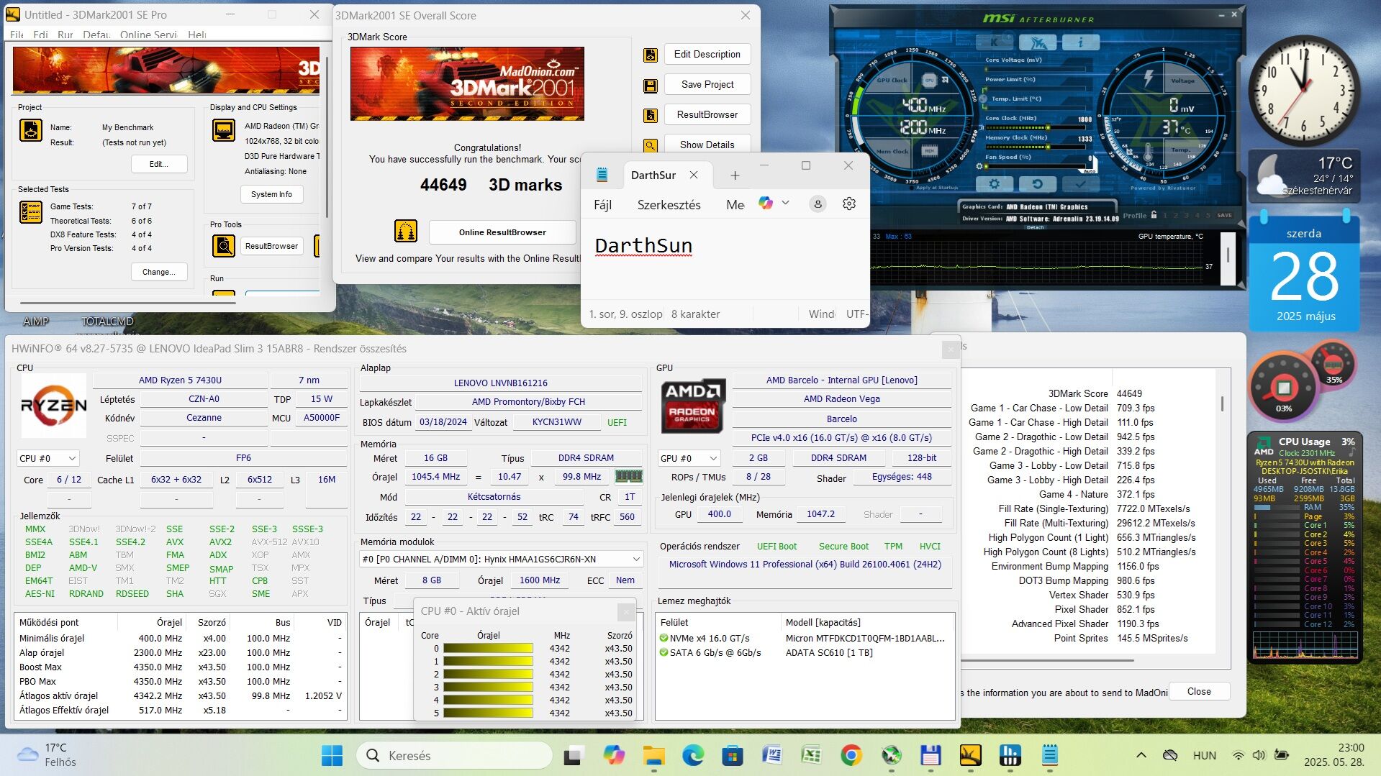Screen dimensions: 1381x776
Task: Click the Edit... button under Project
Action: click(x=159, y=164)
